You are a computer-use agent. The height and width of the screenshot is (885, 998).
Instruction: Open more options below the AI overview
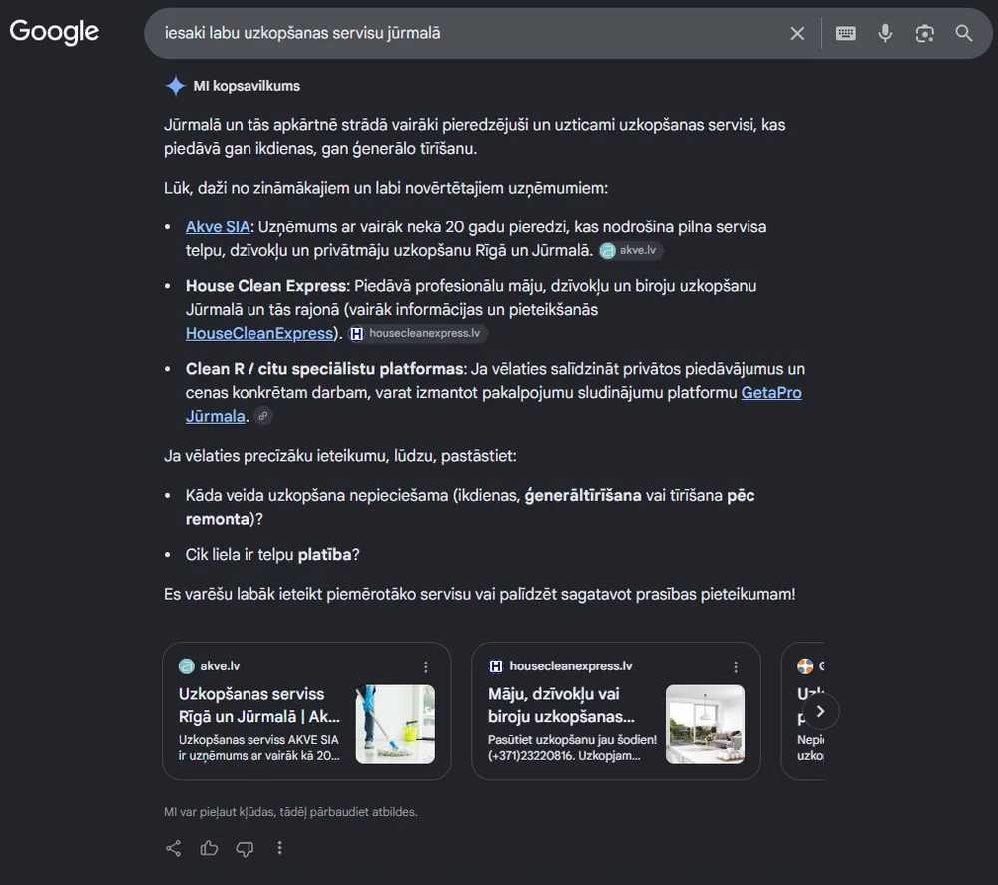click(x=280, y=848)
